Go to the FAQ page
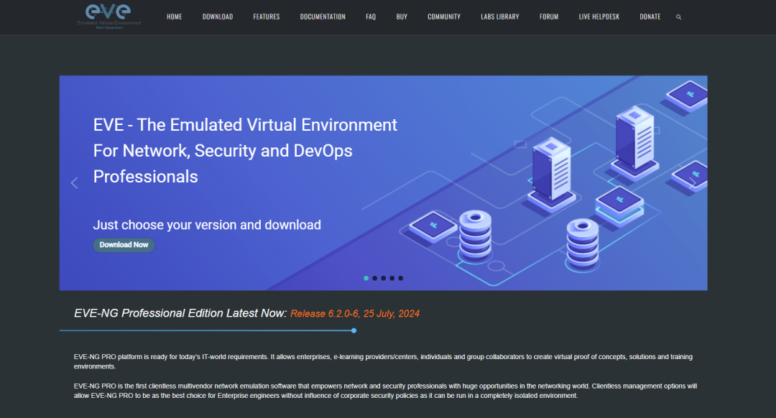Image resolution: width=776 pixels, height=418 pixels. point(371,17)
